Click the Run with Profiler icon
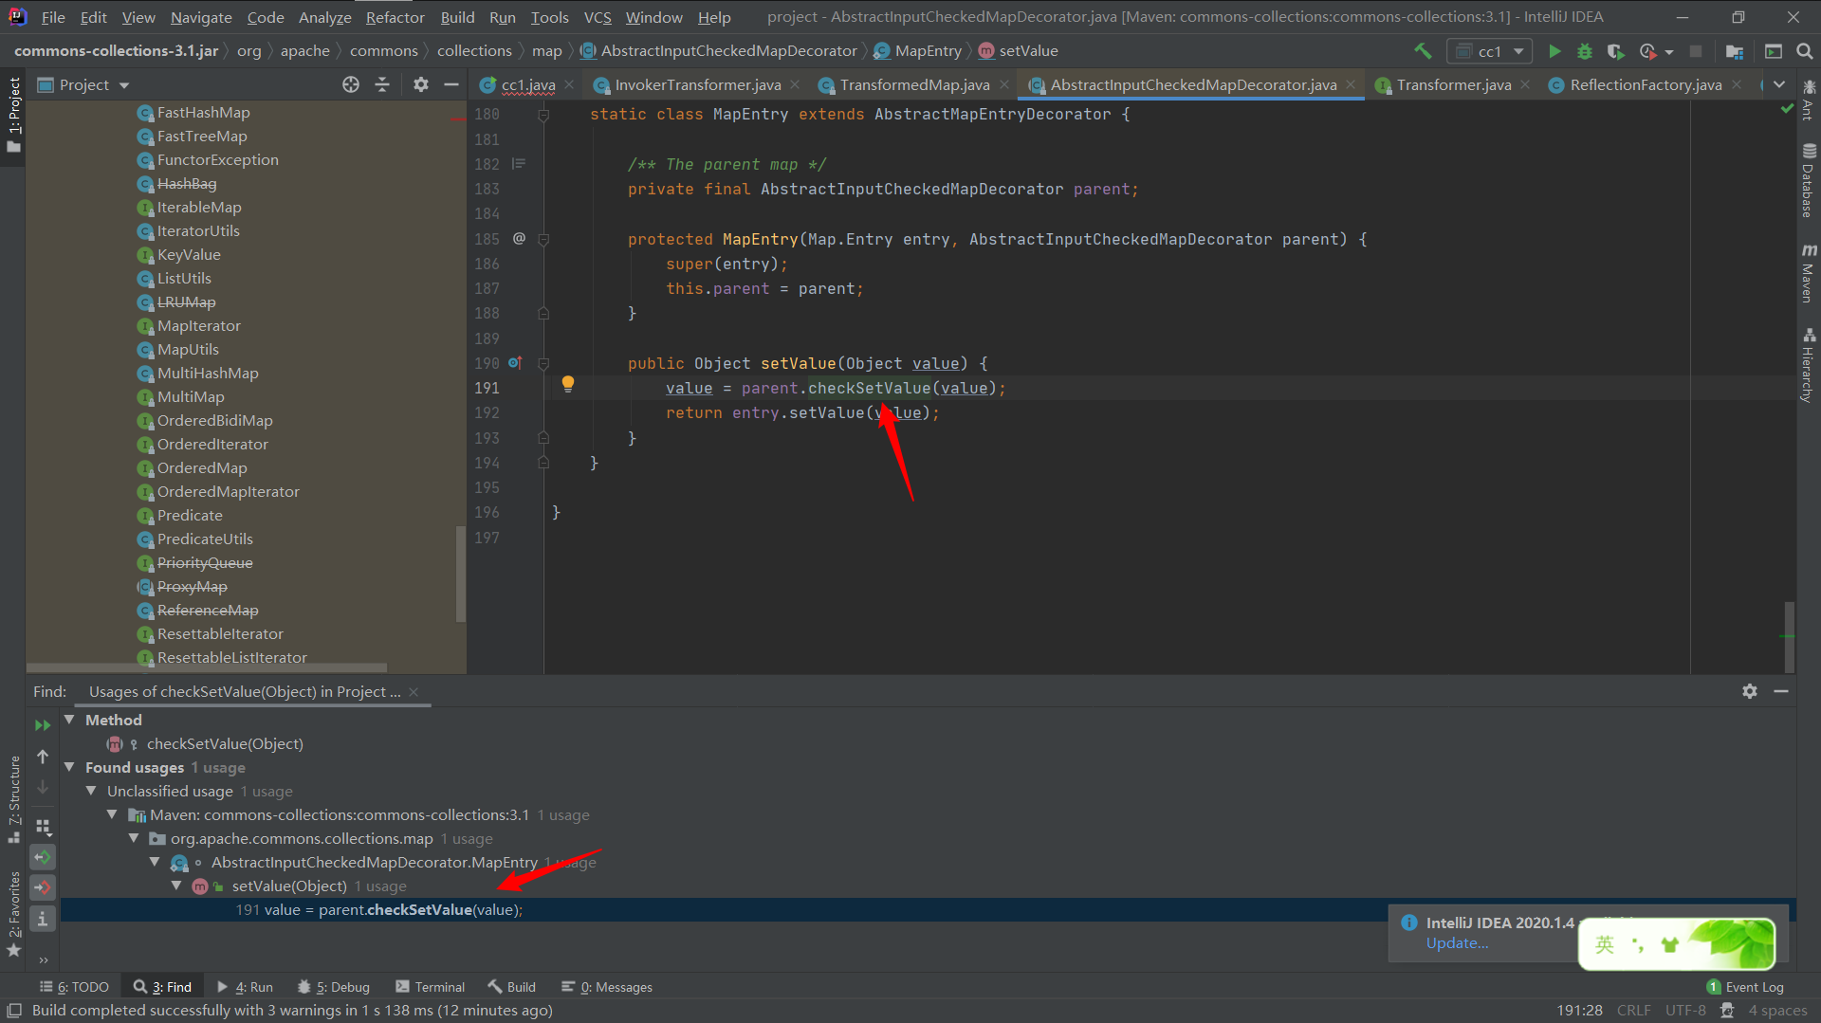Viewport: 1821px width, 1023px height. click(1648, 51)
